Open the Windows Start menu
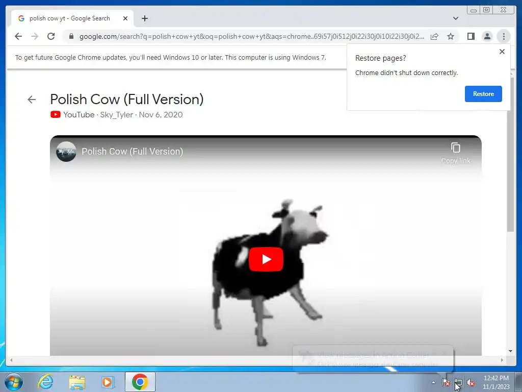Screen dimensions: 522x392 point(14,382)
